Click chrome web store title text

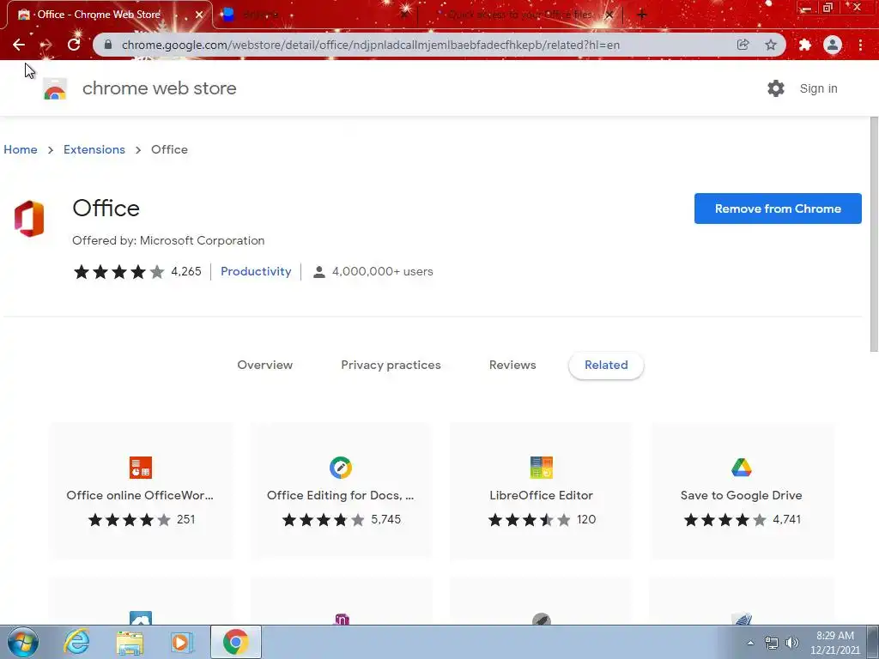point(159,88)
